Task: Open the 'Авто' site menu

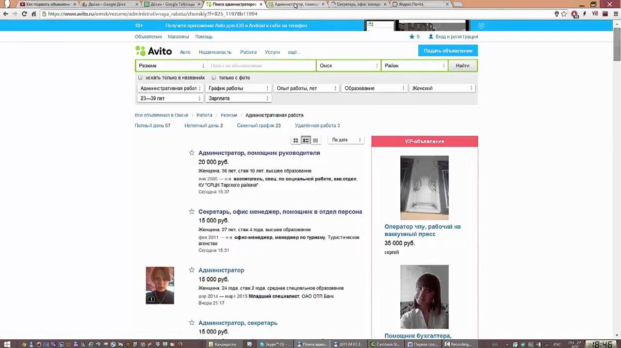Action: coord(185,52)
